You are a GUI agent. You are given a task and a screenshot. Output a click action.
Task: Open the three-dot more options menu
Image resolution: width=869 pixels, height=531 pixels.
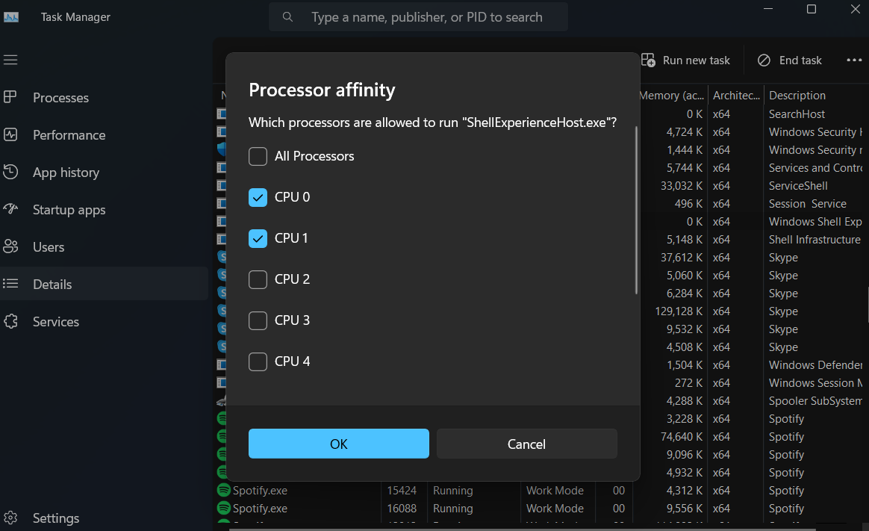854,60
